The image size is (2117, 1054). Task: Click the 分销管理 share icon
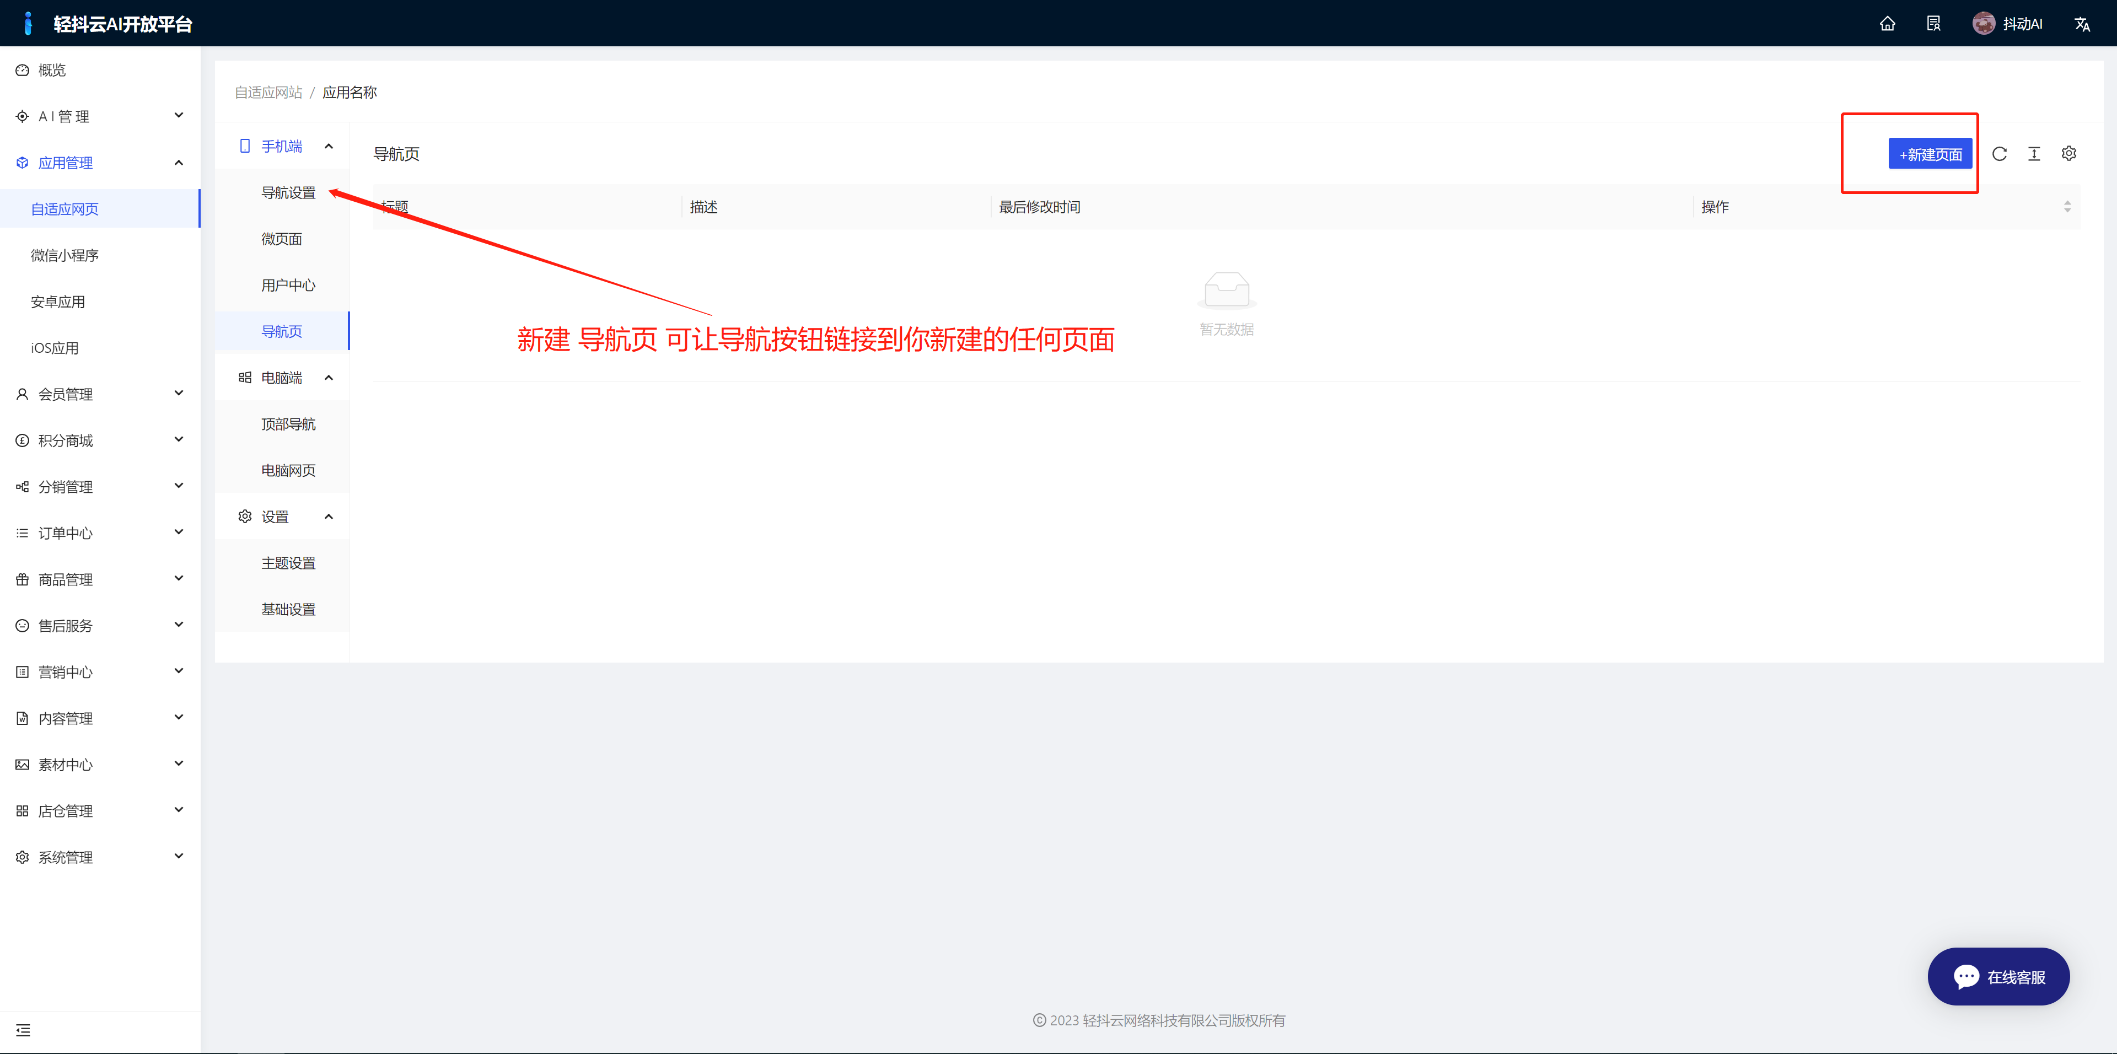click(x=22, y=487)
